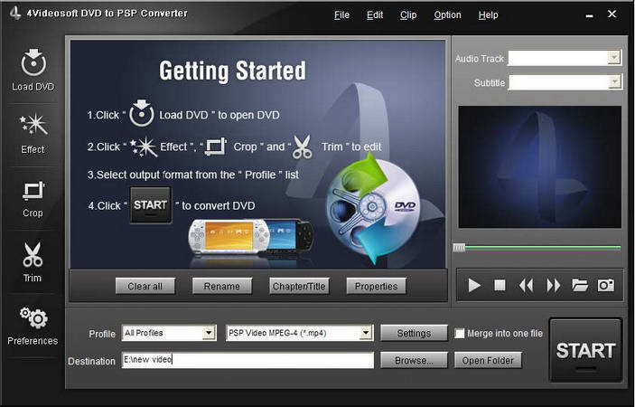The image size is (635, 407).
Task: Click the Destination path input field
Action: click(x=247, y=360)
